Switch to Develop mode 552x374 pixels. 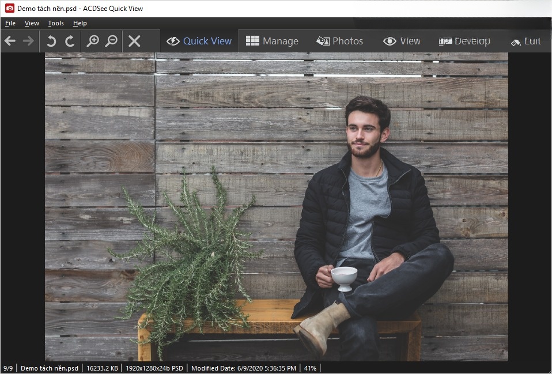click(464, 41)
